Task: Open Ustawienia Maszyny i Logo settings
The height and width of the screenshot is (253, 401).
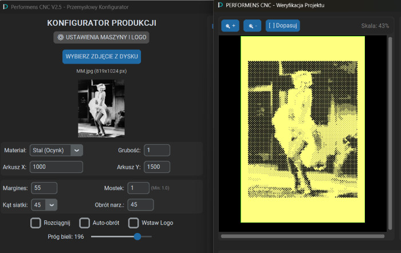Action: pyautogui.click(x=101, y=37)
